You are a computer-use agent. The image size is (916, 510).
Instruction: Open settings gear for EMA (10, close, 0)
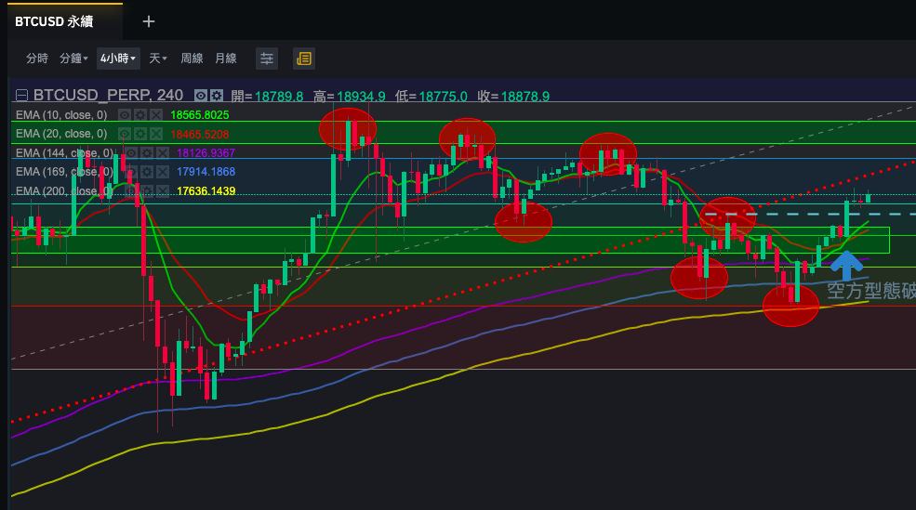pyautogui.click(x=140, y=115)
